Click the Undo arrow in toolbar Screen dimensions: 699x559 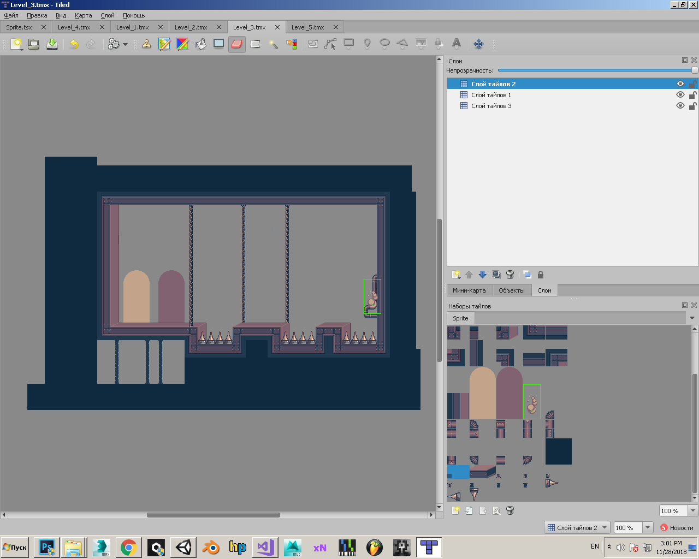pyautogui.click(x=74, y=44)
